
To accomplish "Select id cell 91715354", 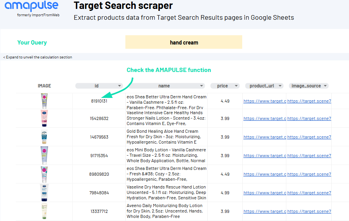I will click(99, 156).
